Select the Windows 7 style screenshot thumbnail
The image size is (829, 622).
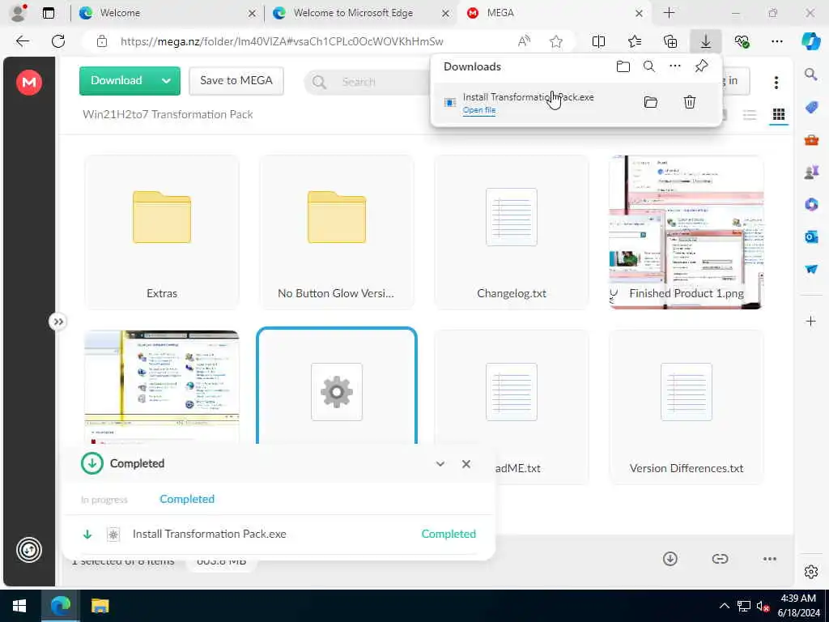pyautogui.click(x=162, y=386)
